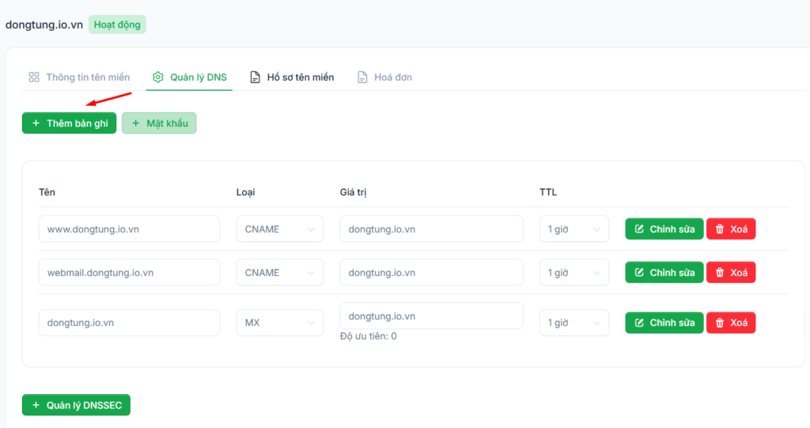Click the Loại column header

[246, 192]
